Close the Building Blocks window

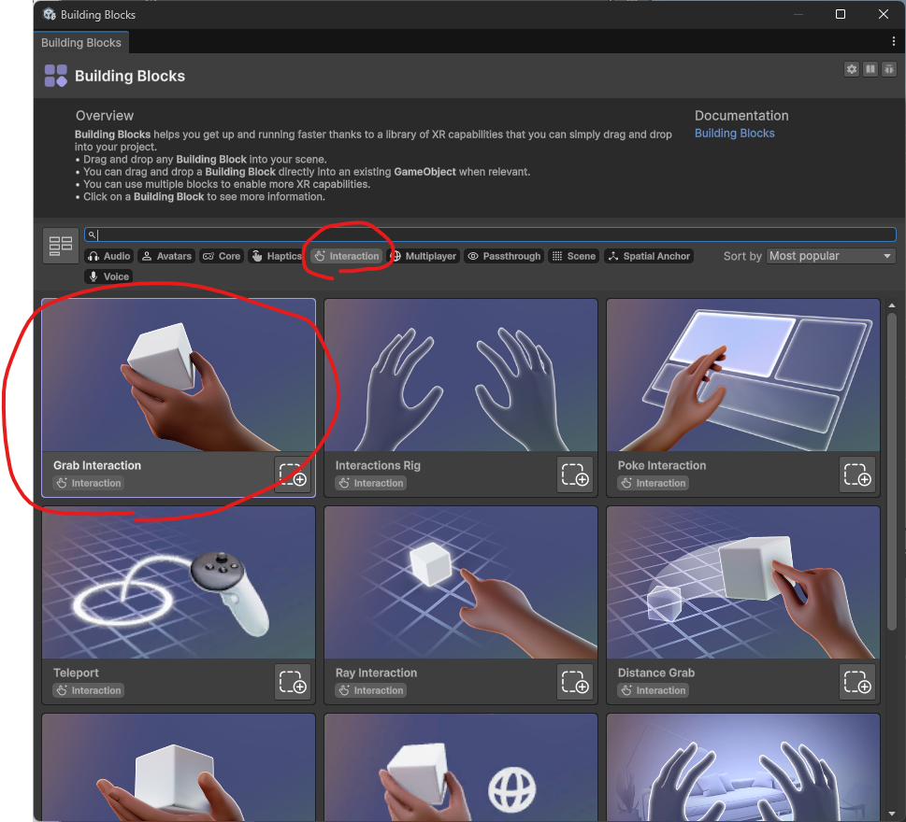tap(883, 14)
